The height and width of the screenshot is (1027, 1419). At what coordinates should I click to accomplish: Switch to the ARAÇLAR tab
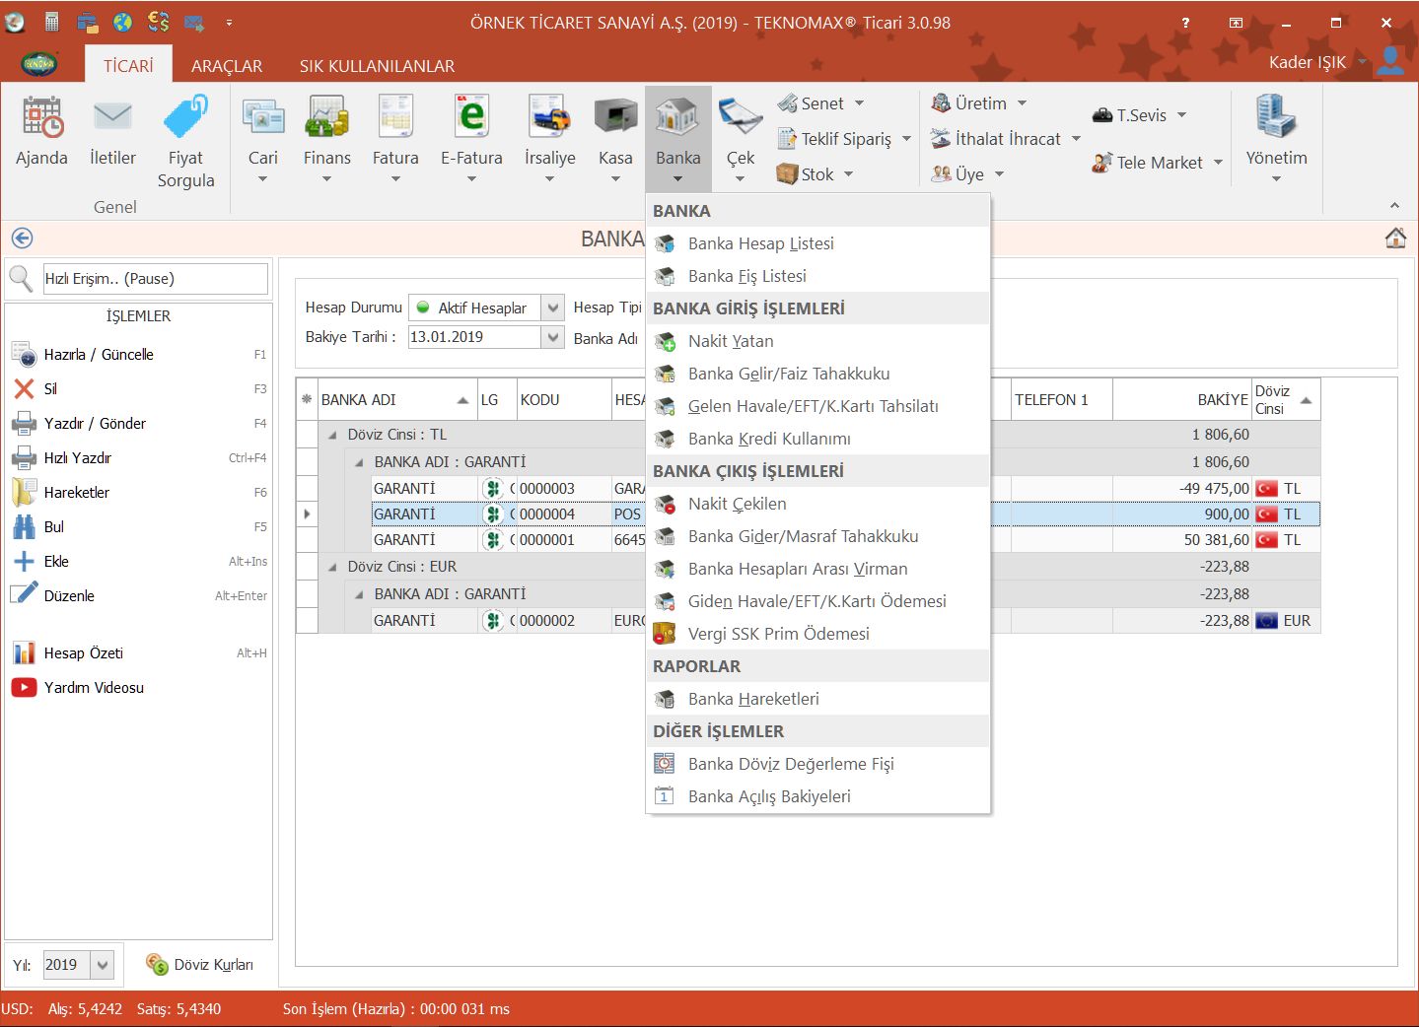click(x=227, y=66)
